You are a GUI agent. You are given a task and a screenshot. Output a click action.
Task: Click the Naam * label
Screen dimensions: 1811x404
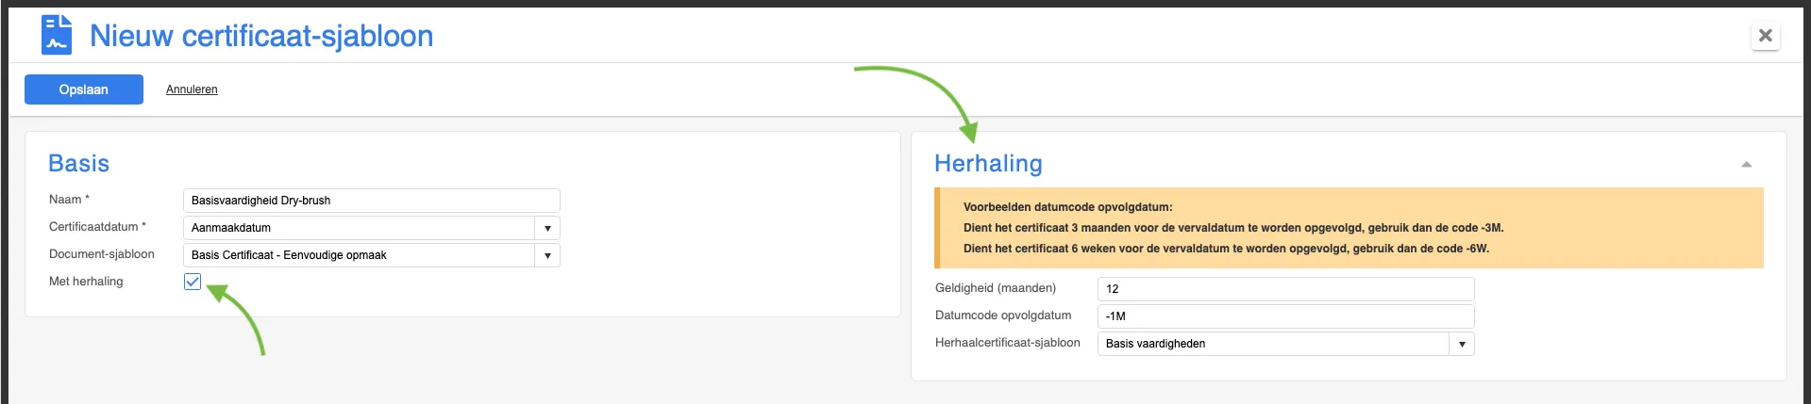[69, 200]
